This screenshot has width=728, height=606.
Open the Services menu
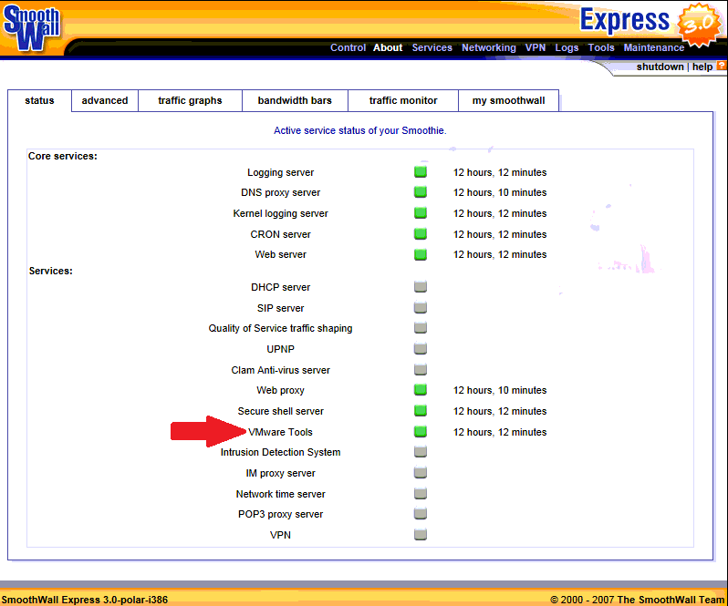[x=432, y=47]
